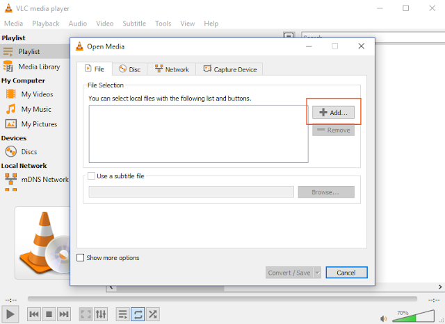Click scrollbar right arrow in playlist
Viewport: 445px width, 324px height.
pyautogui.click(x=440, y=287)
